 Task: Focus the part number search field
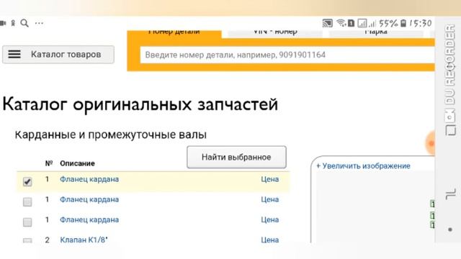[x=287, y=55]
